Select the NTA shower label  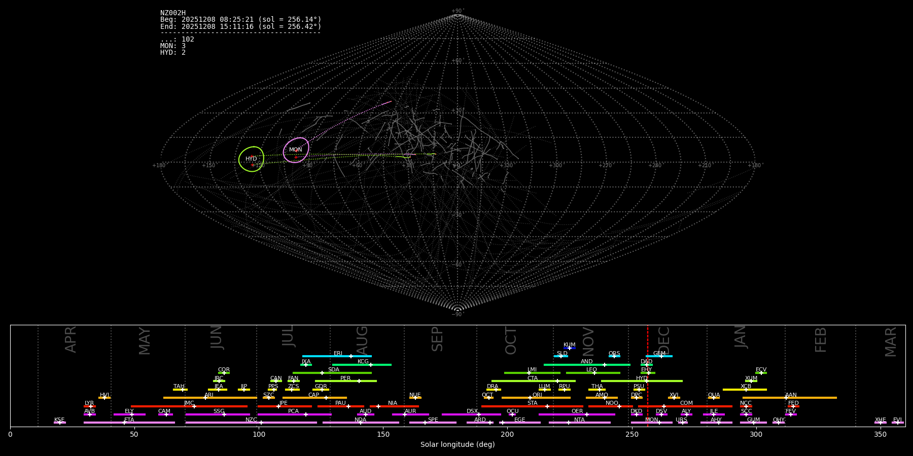(x=579, y=420)
